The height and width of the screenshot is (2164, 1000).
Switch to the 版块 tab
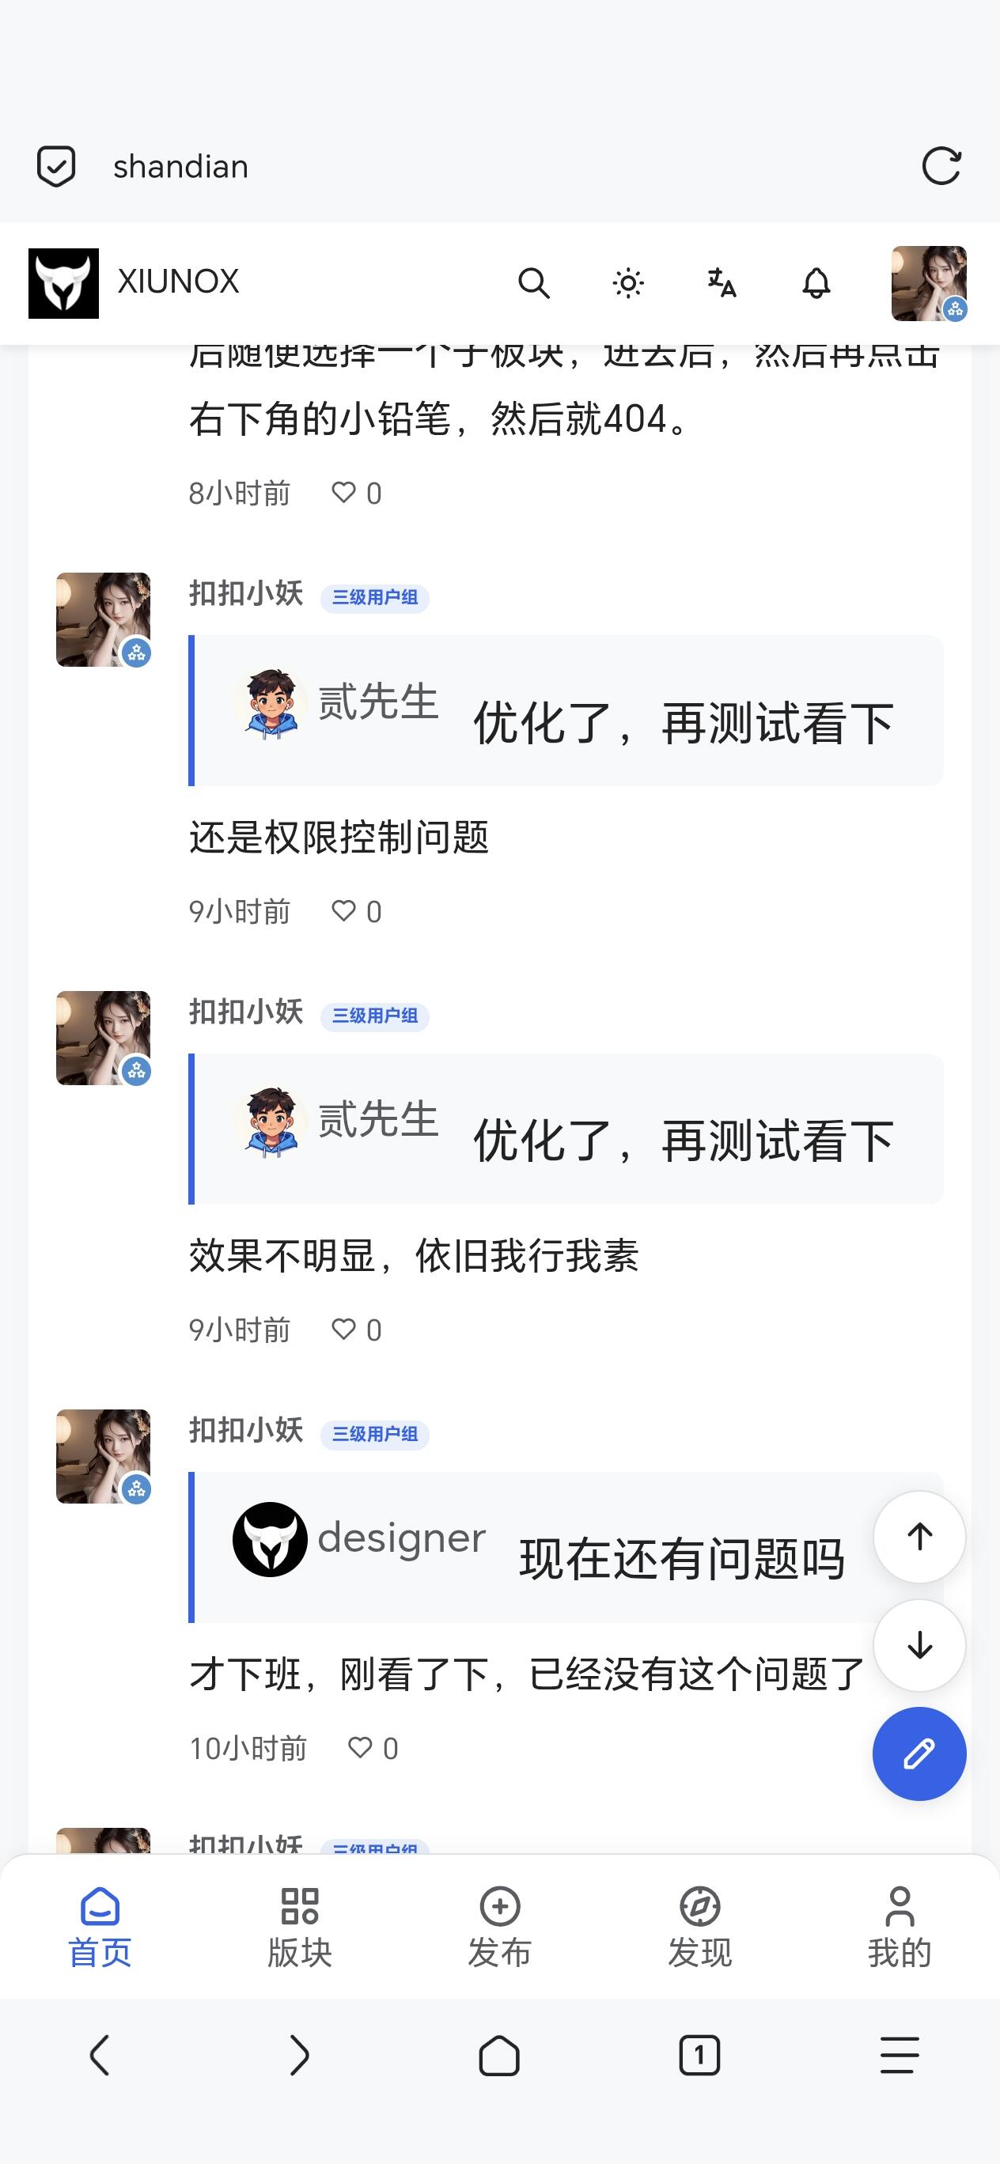tap(300, 1928)
